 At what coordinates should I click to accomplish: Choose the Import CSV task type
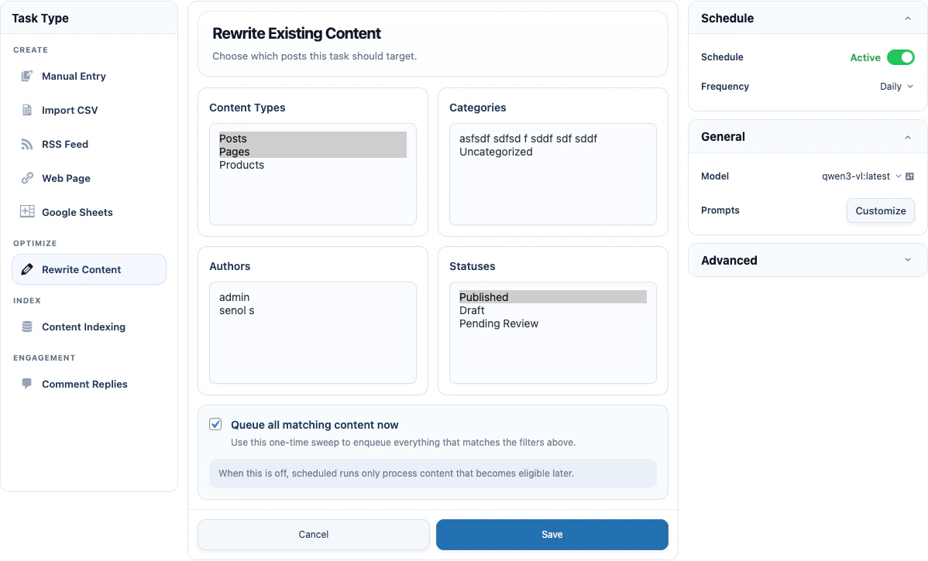coord(89,110)
